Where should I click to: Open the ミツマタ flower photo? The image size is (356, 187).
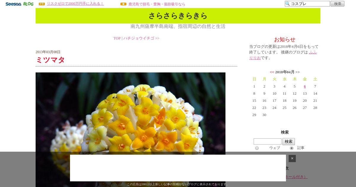131,130
